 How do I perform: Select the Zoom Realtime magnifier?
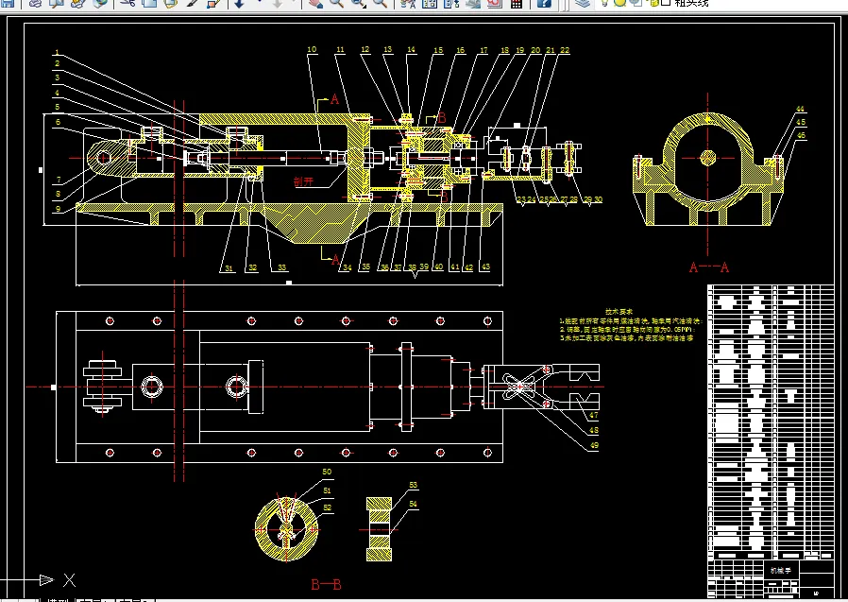[x=336, y=3]
